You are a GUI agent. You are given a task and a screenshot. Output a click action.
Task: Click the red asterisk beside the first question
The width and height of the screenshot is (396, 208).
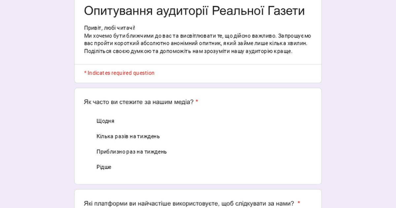pos(197,102)
